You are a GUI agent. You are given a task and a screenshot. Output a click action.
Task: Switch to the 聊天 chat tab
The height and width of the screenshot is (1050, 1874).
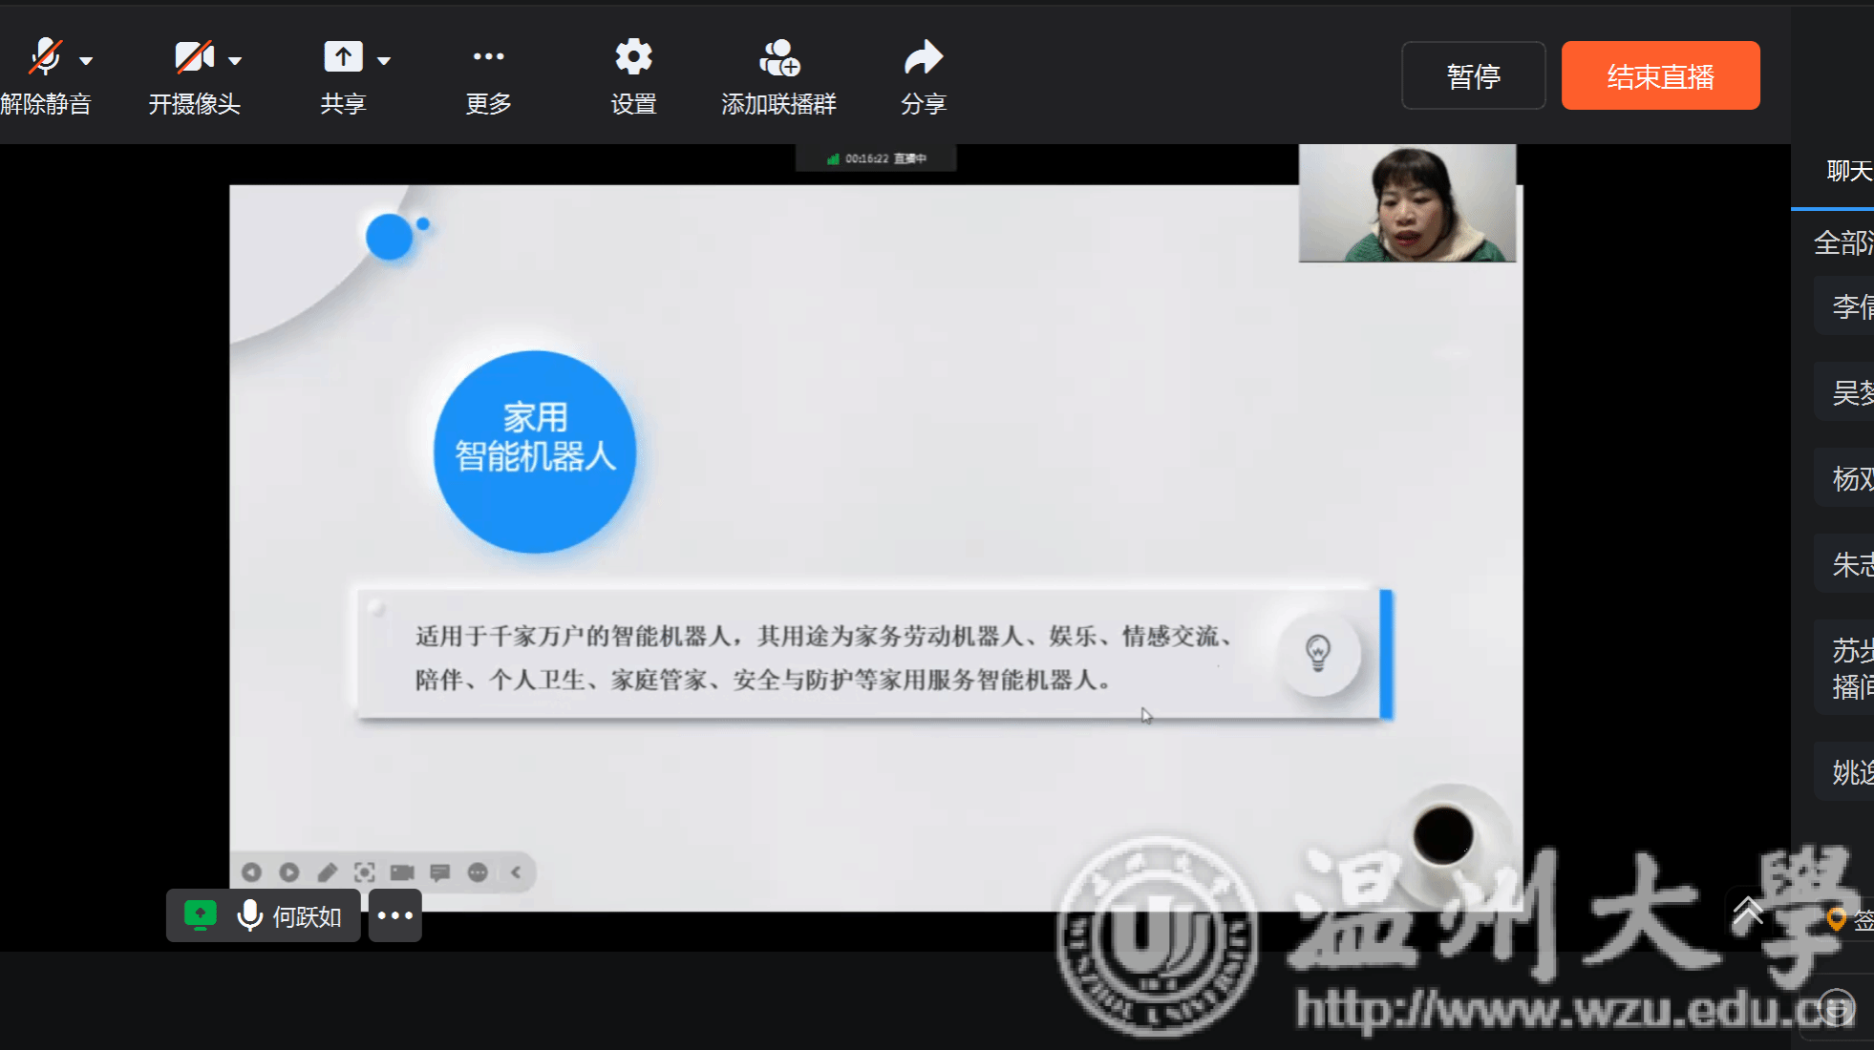pos(1848,171)
